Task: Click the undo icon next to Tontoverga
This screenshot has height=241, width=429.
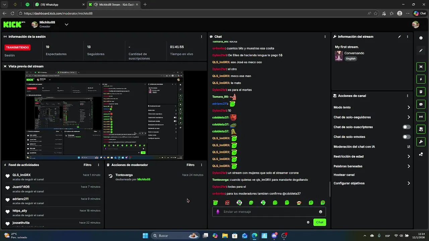Action: 111,176
